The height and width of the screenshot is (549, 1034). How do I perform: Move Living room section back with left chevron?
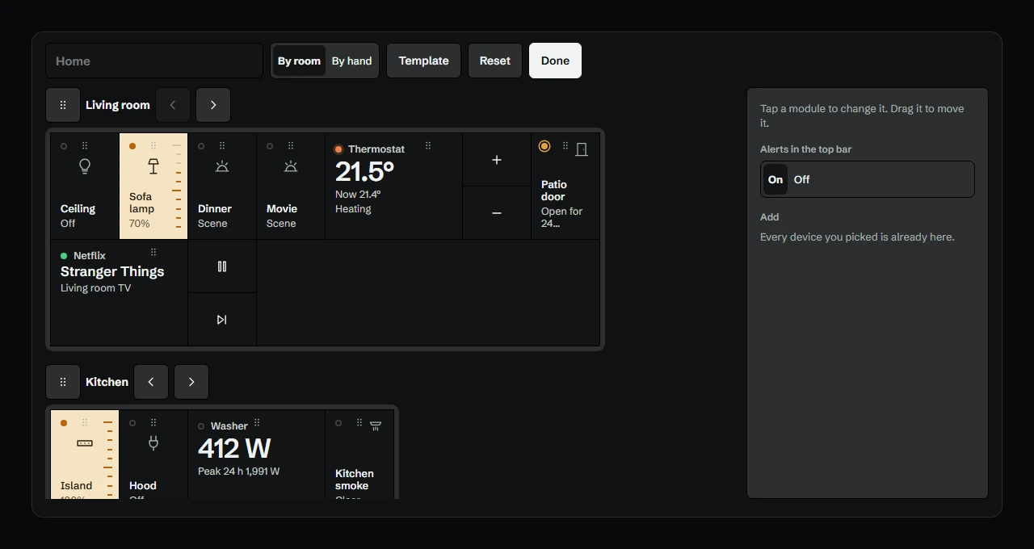pyautogui.click(x=173, y=105)
